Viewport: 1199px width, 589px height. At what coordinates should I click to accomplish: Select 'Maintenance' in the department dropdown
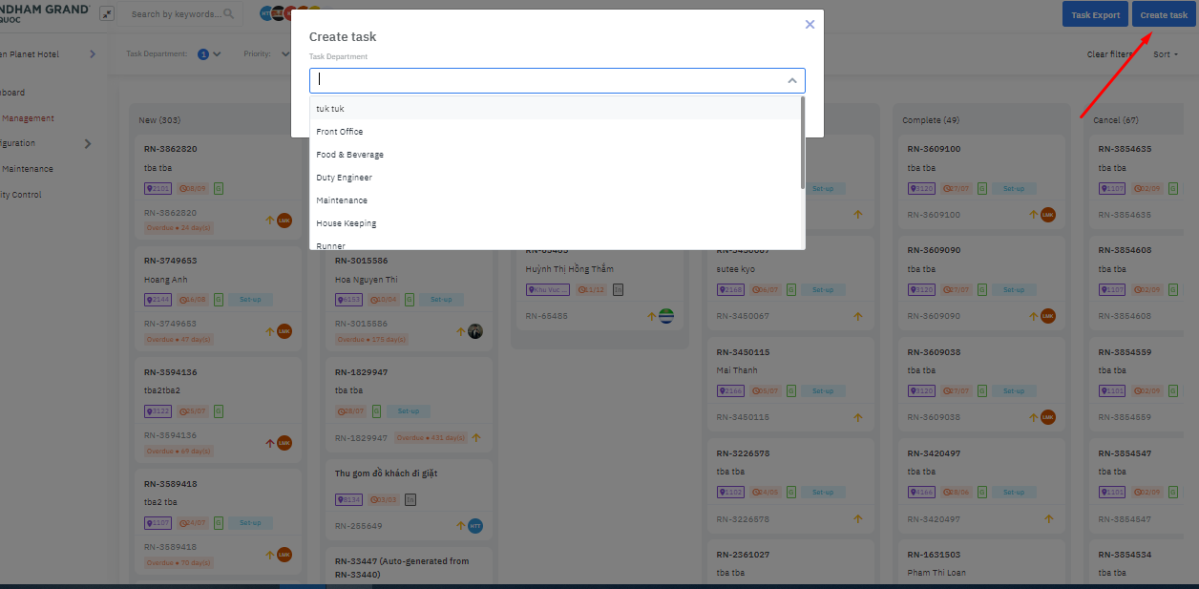(556, 200)
